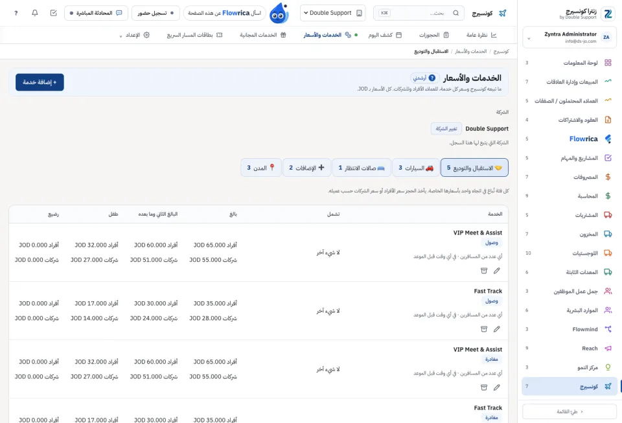
Task: Click the كونسيرج plane icon in sidebar
Action: coord(608,386)
